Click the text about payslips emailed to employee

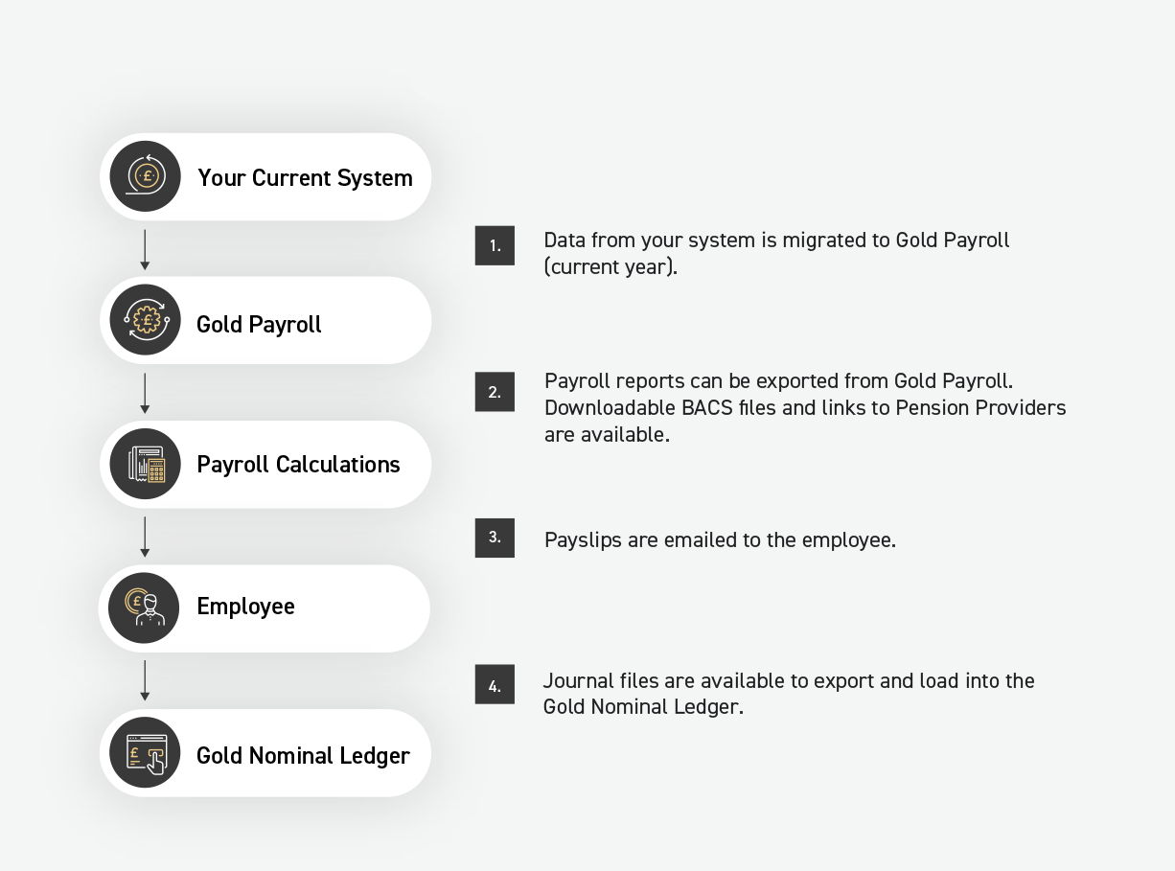click(720, 539)
